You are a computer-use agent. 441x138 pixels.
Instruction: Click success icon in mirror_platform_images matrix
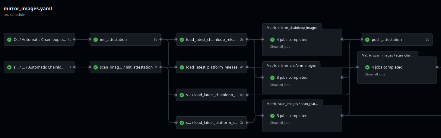(x=272, y=77)
